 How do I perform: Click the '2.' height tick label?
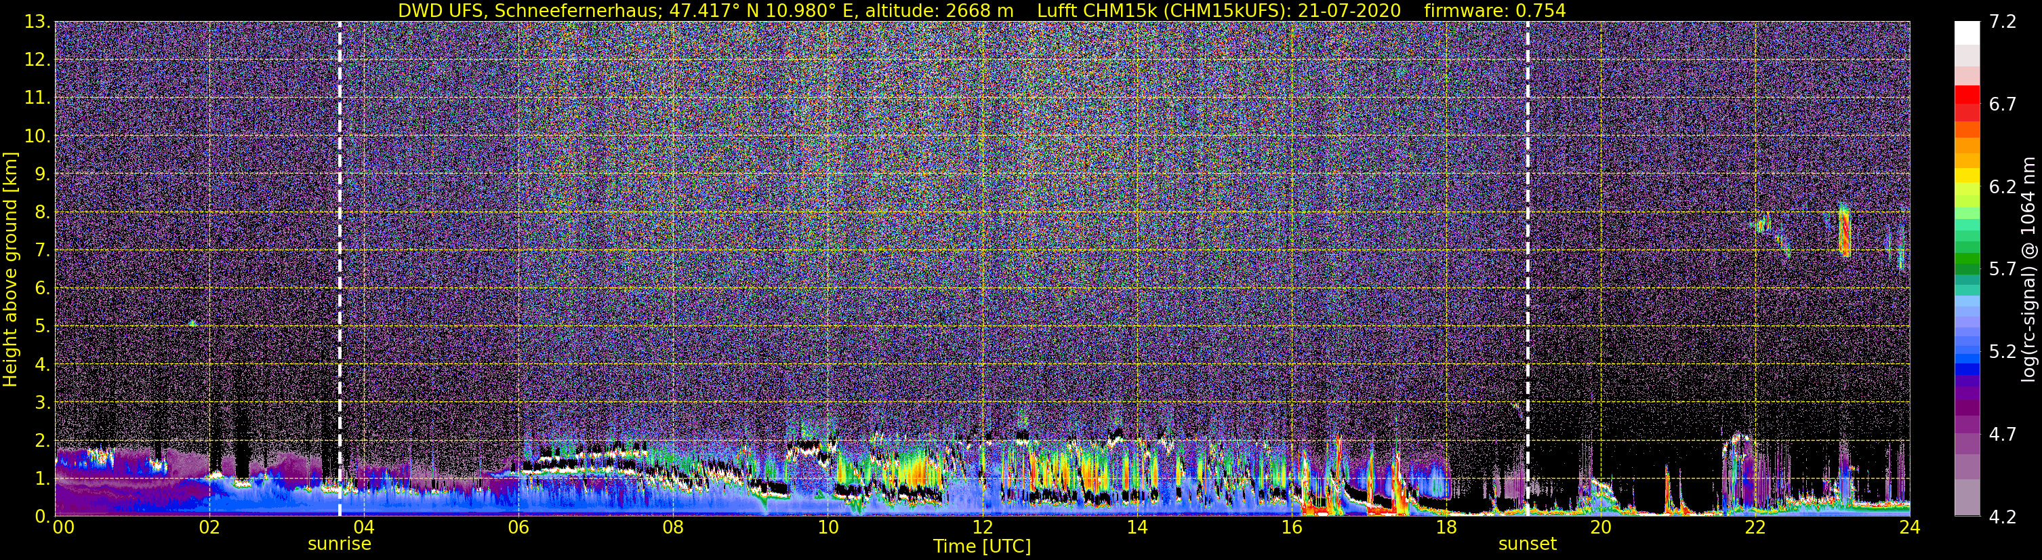click(x=43, y=440)
